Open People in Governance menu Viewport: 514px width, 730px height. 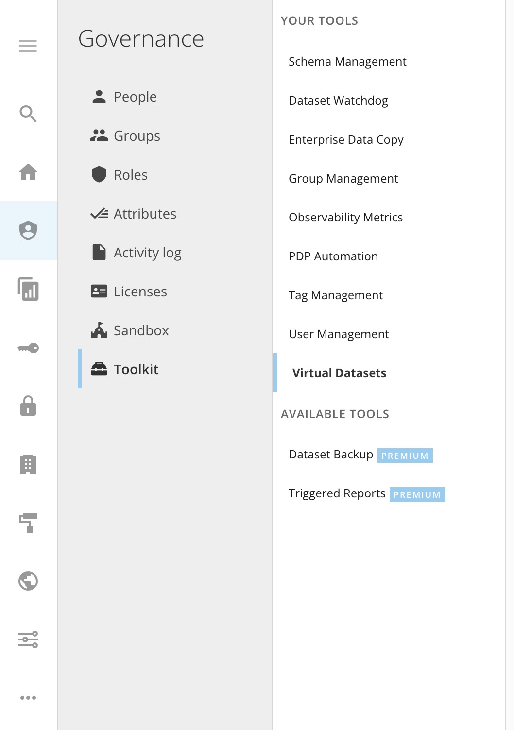(x=135, y=97)
